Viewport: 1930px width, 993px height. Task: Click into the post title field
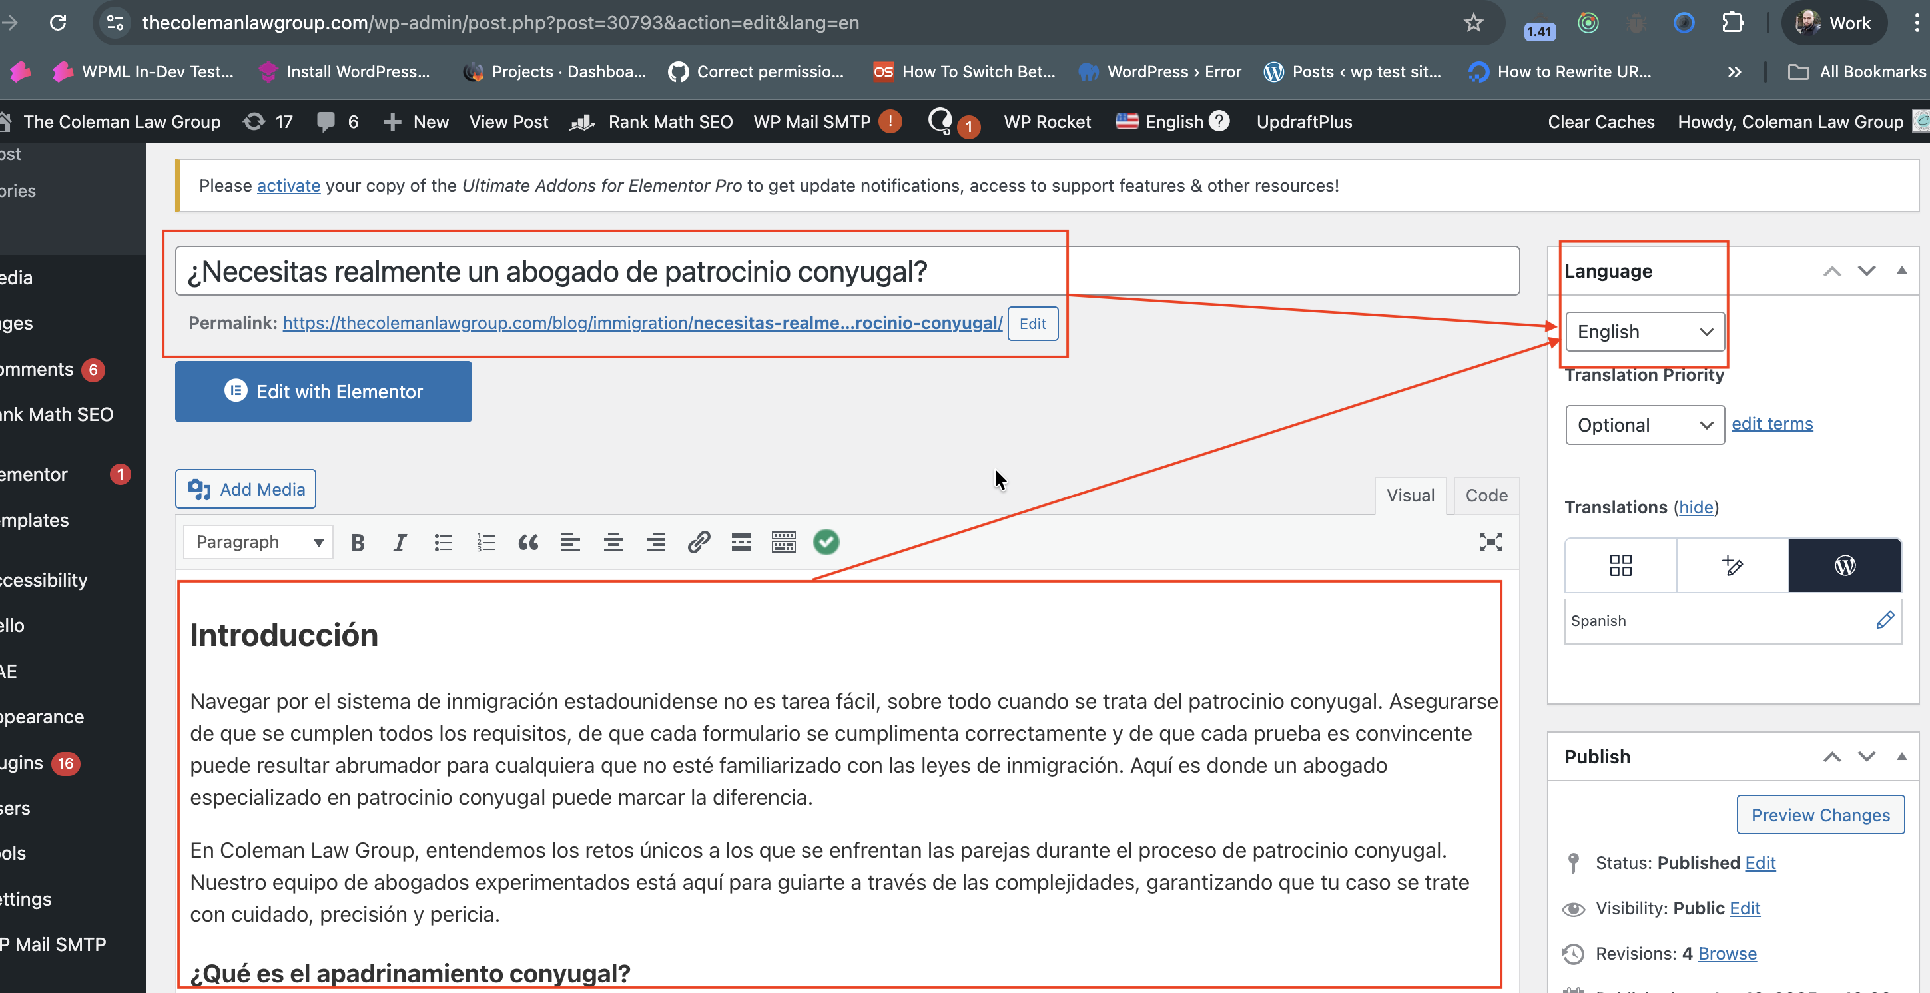point(846,271)
